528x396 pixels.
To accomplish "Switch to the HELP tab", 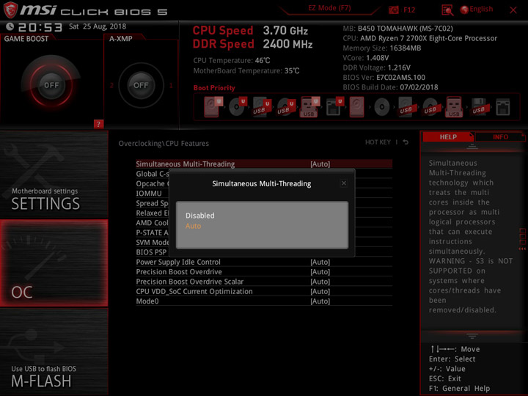I will 448,136.
